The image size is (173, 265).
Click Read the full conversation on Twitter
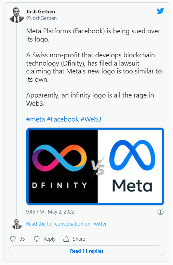[66, 224]
